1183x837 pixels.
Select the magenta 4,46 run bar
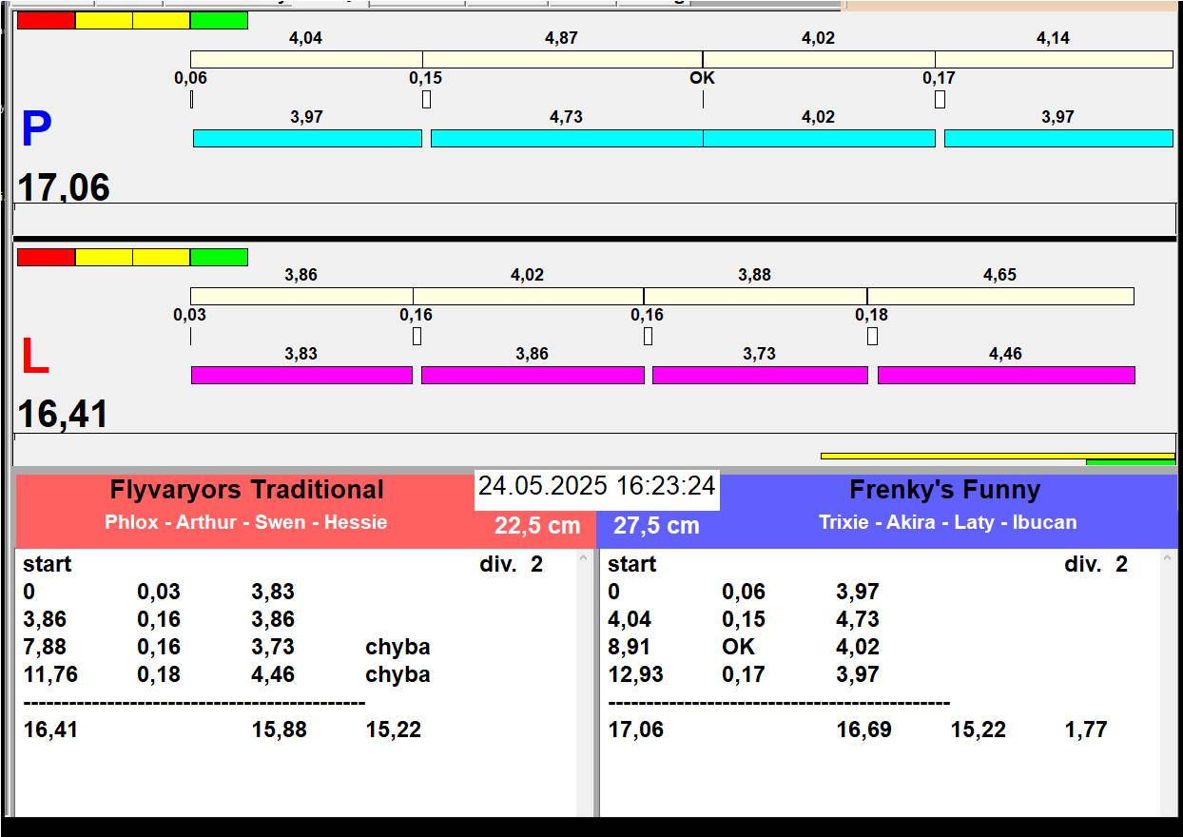coord(1005,375)
